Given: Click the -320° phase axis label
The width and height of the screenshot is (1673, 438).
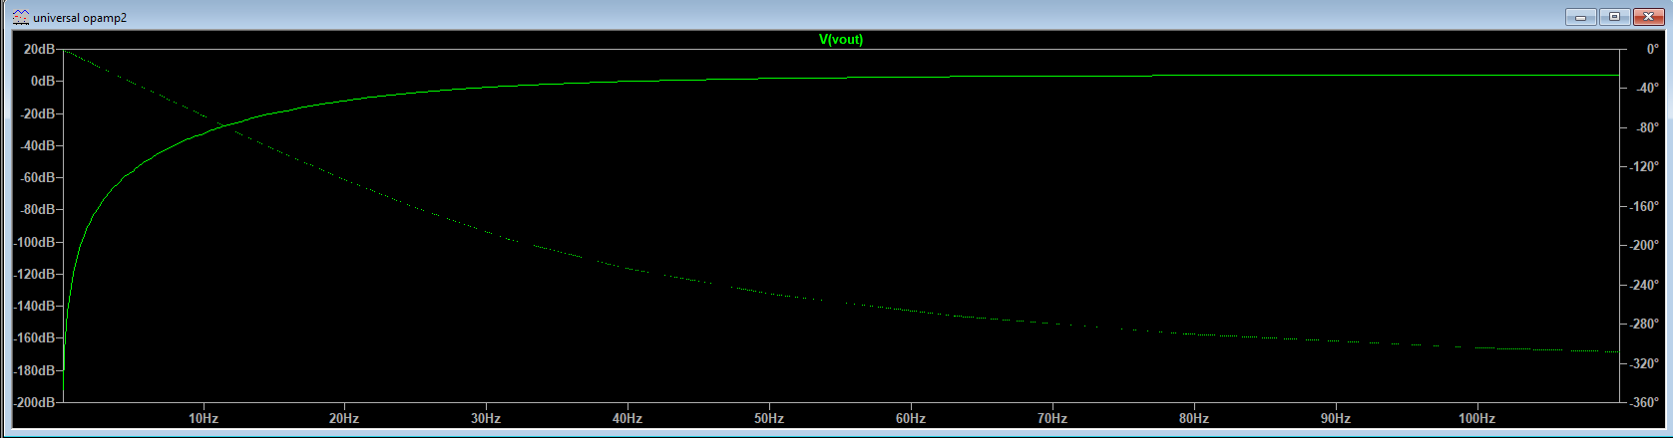Looking at the screenshot, I should 1642,363.
